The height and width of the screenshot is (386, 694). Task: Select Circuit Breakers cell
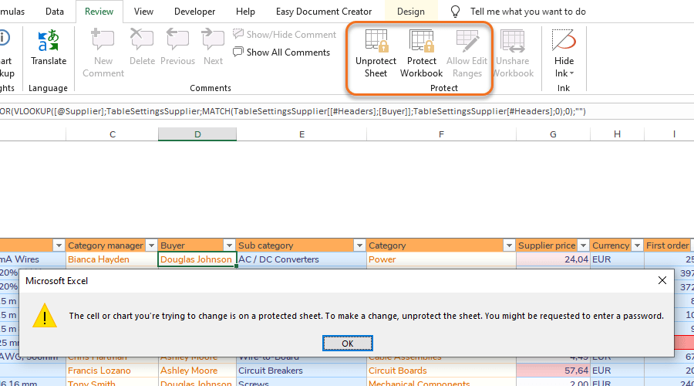tap(302, 371)
